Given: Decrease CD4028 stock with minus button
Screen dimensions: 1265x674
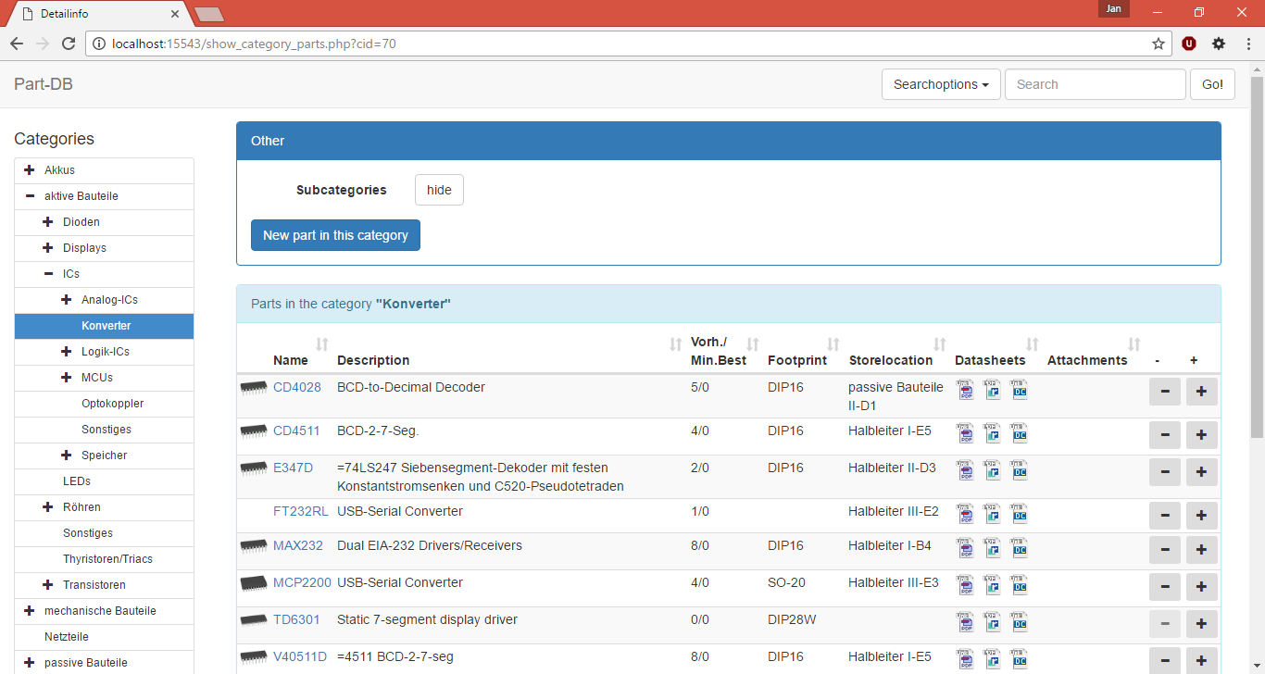Looking at the screenshot, I should [1165, 392].
